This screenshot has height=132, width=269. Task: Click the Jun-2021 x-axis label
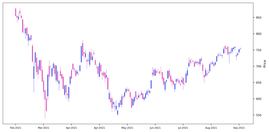[155, 128]
